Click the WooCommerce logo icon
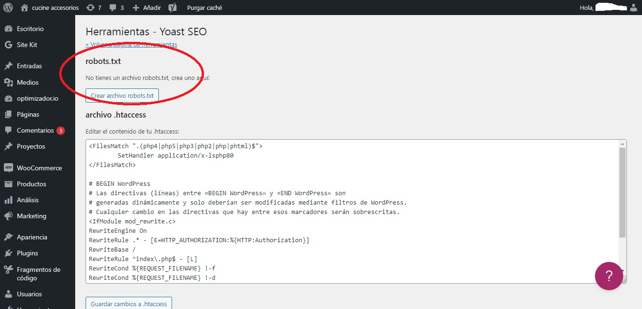 (x=8, y=168)
